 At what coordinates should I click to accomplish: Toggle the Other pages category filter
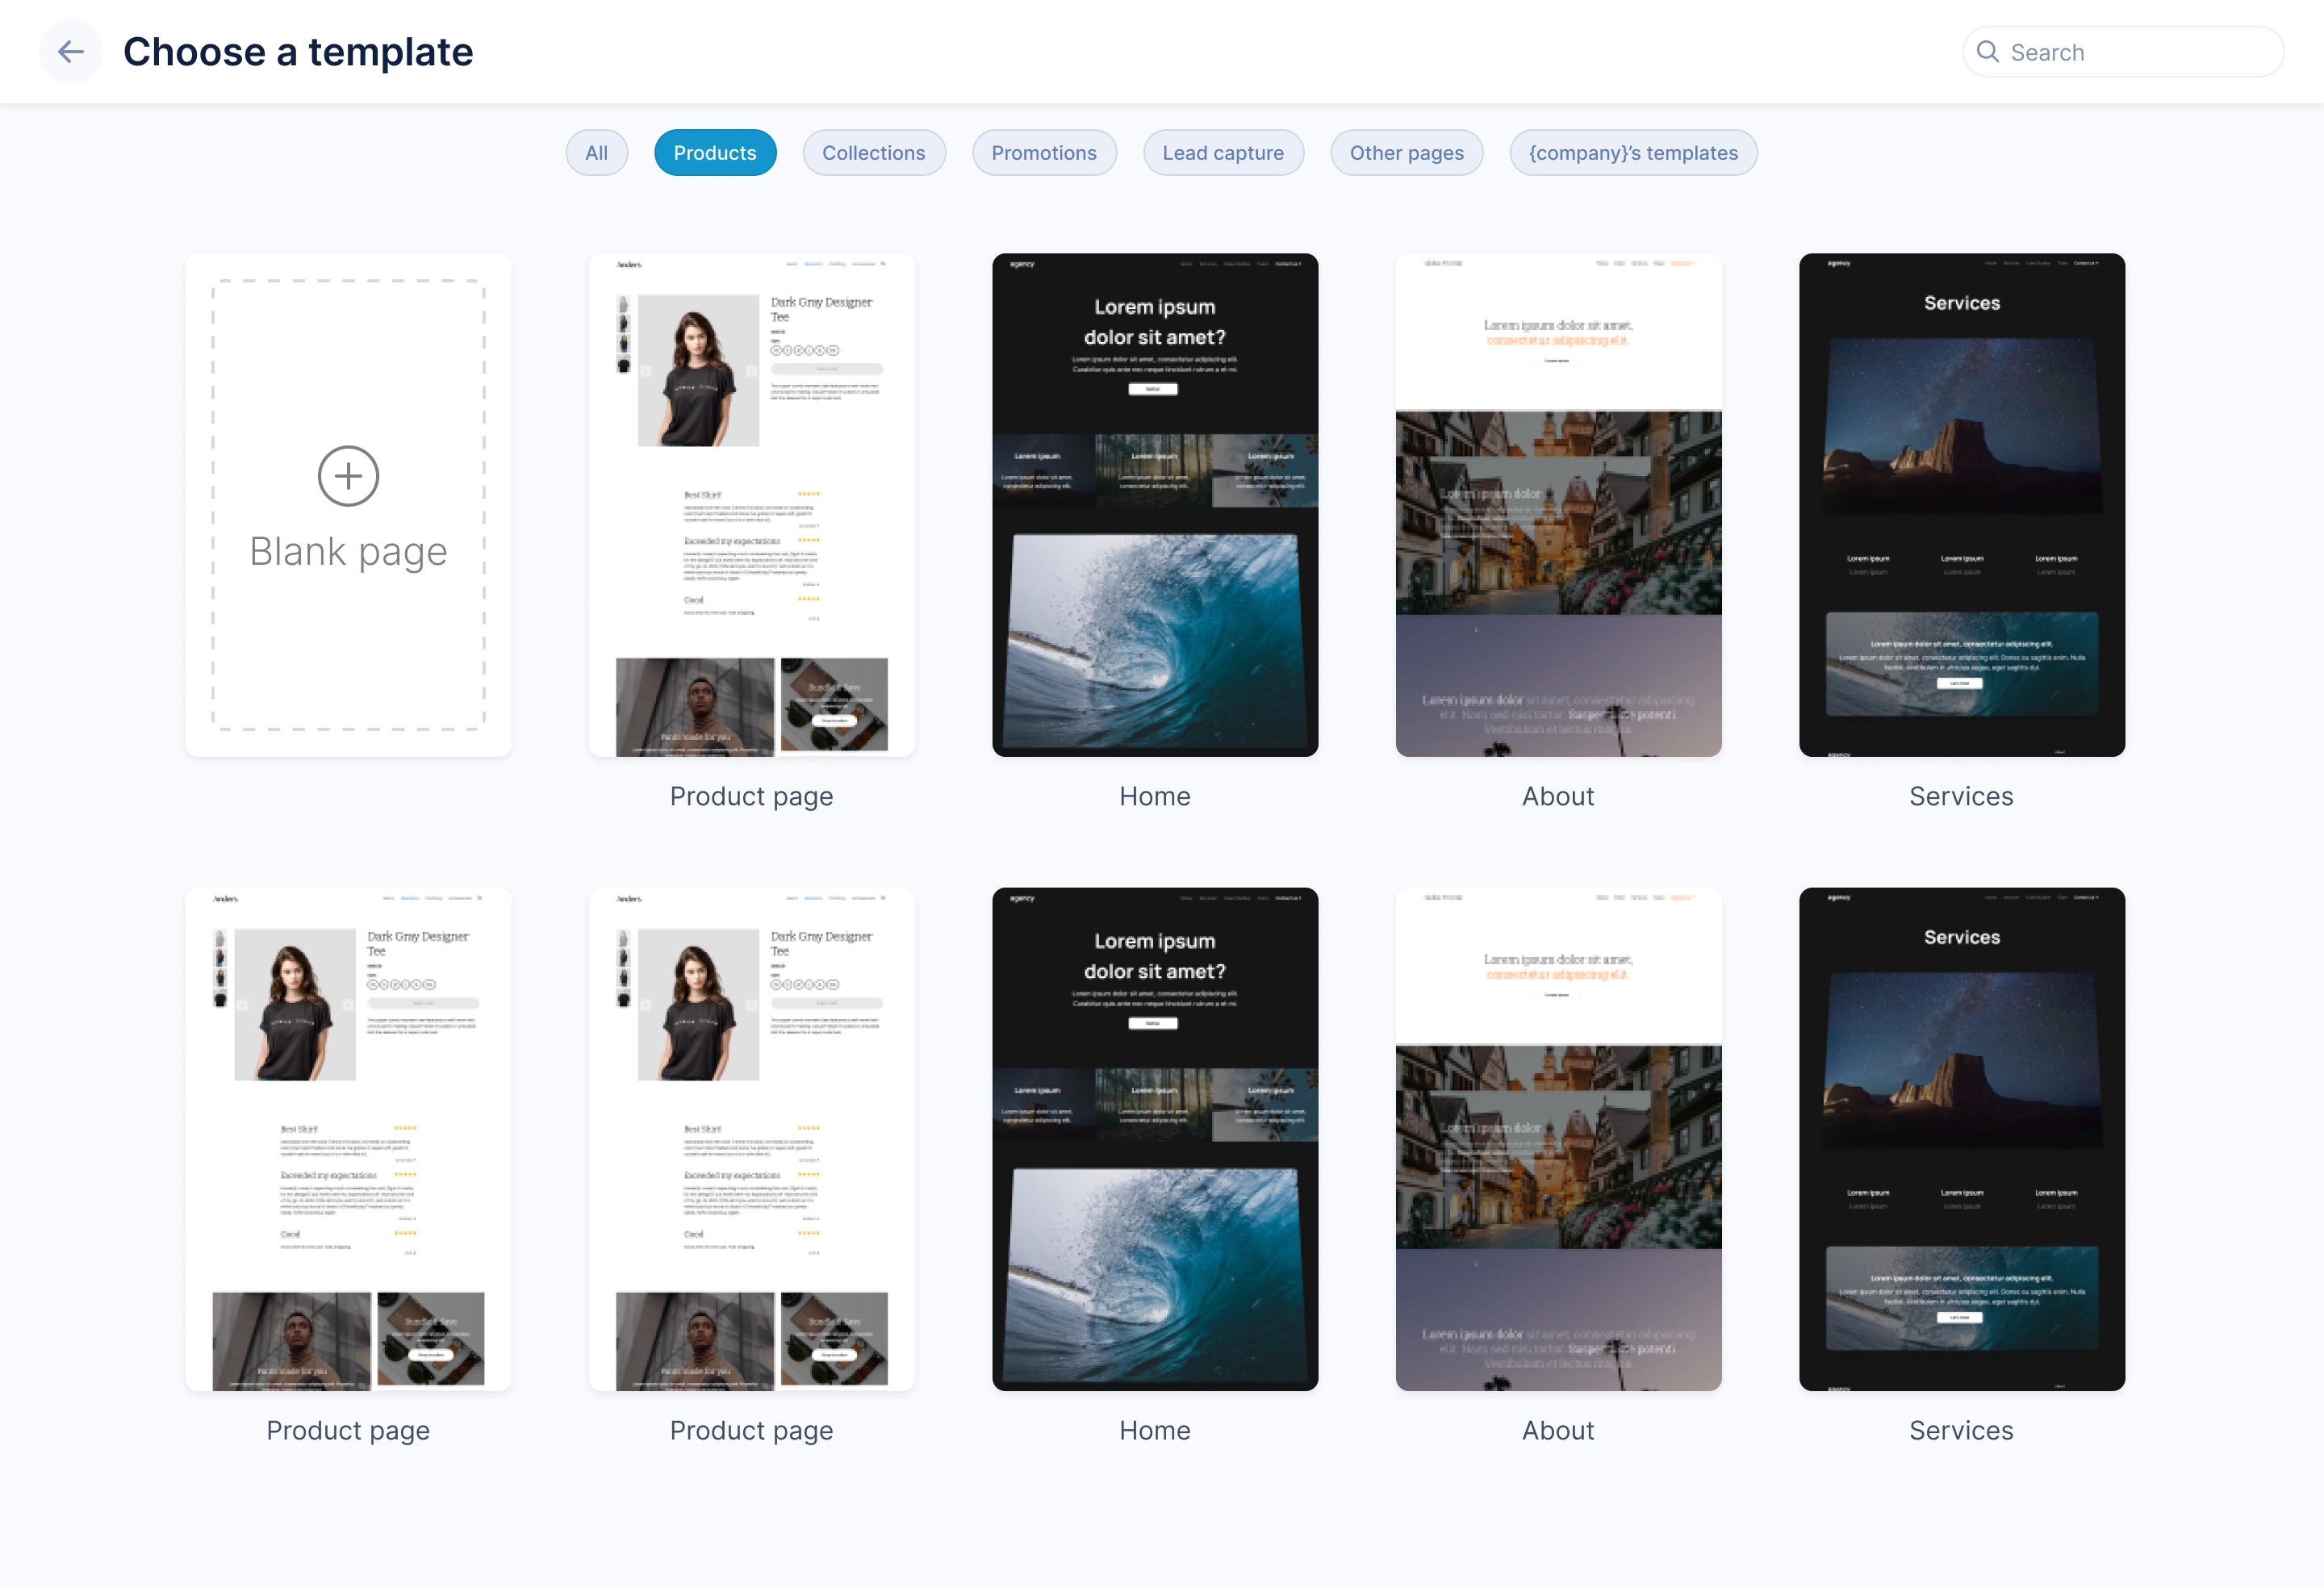[x=1407, y=152]
